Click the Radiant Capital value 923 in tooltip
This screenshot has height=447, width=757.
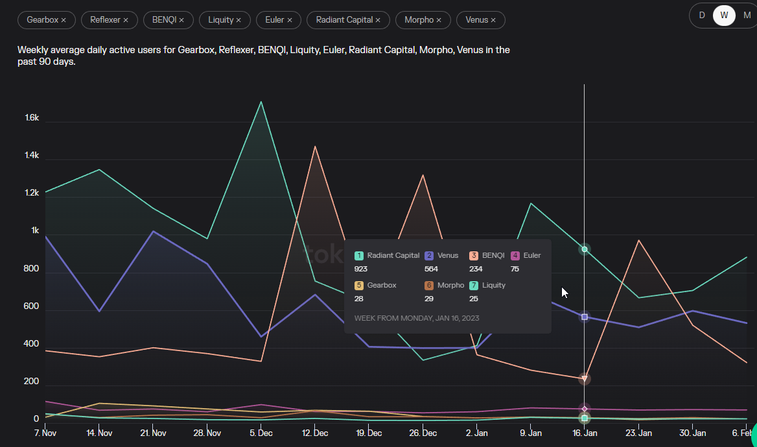tap(360, 269)
